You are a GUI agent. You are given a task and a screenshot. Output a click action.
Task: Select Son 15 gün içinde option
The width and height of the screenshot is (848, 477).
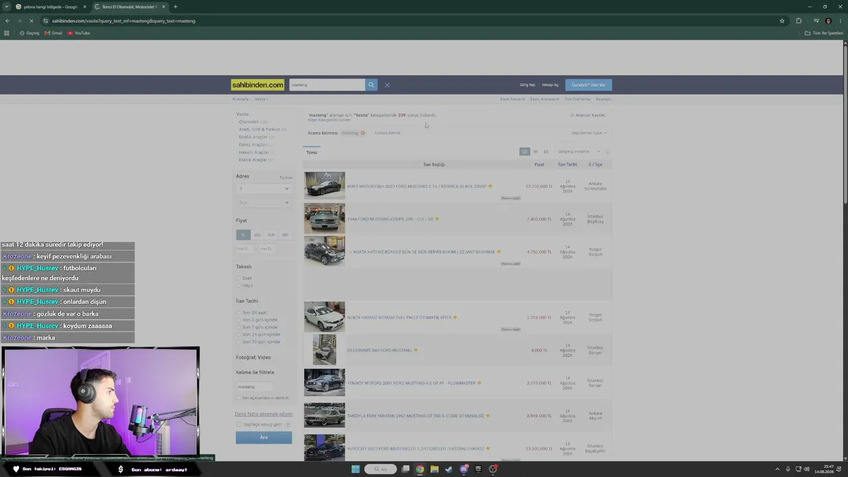coord(238,335)
